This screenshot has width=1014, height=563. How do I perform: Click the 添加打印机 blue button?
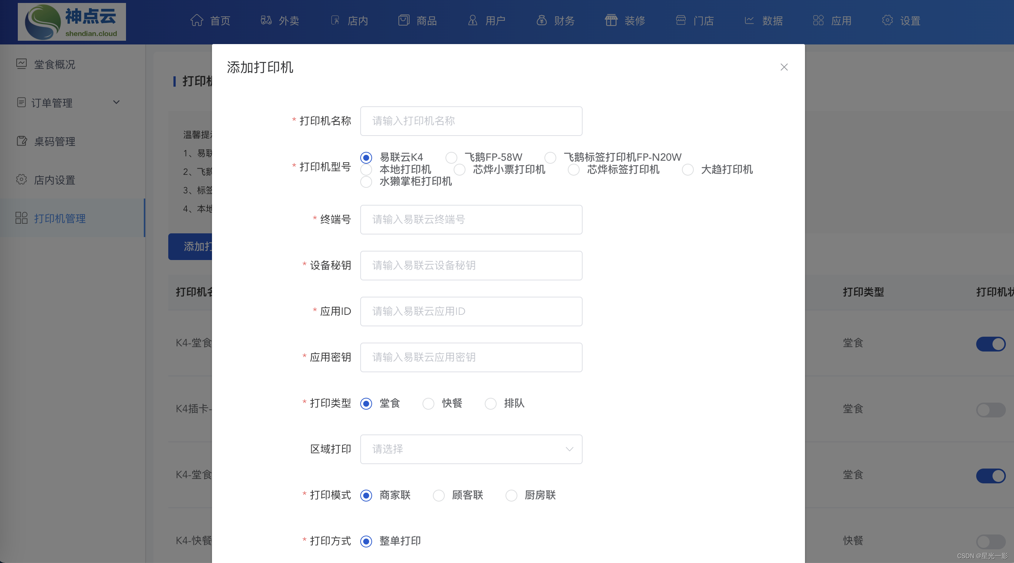click(190, 247)
